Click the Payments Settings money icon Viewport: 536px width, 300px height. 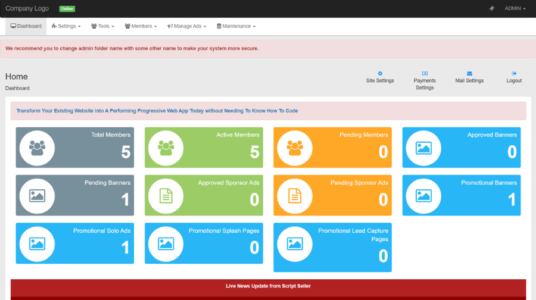coord(425,73)
